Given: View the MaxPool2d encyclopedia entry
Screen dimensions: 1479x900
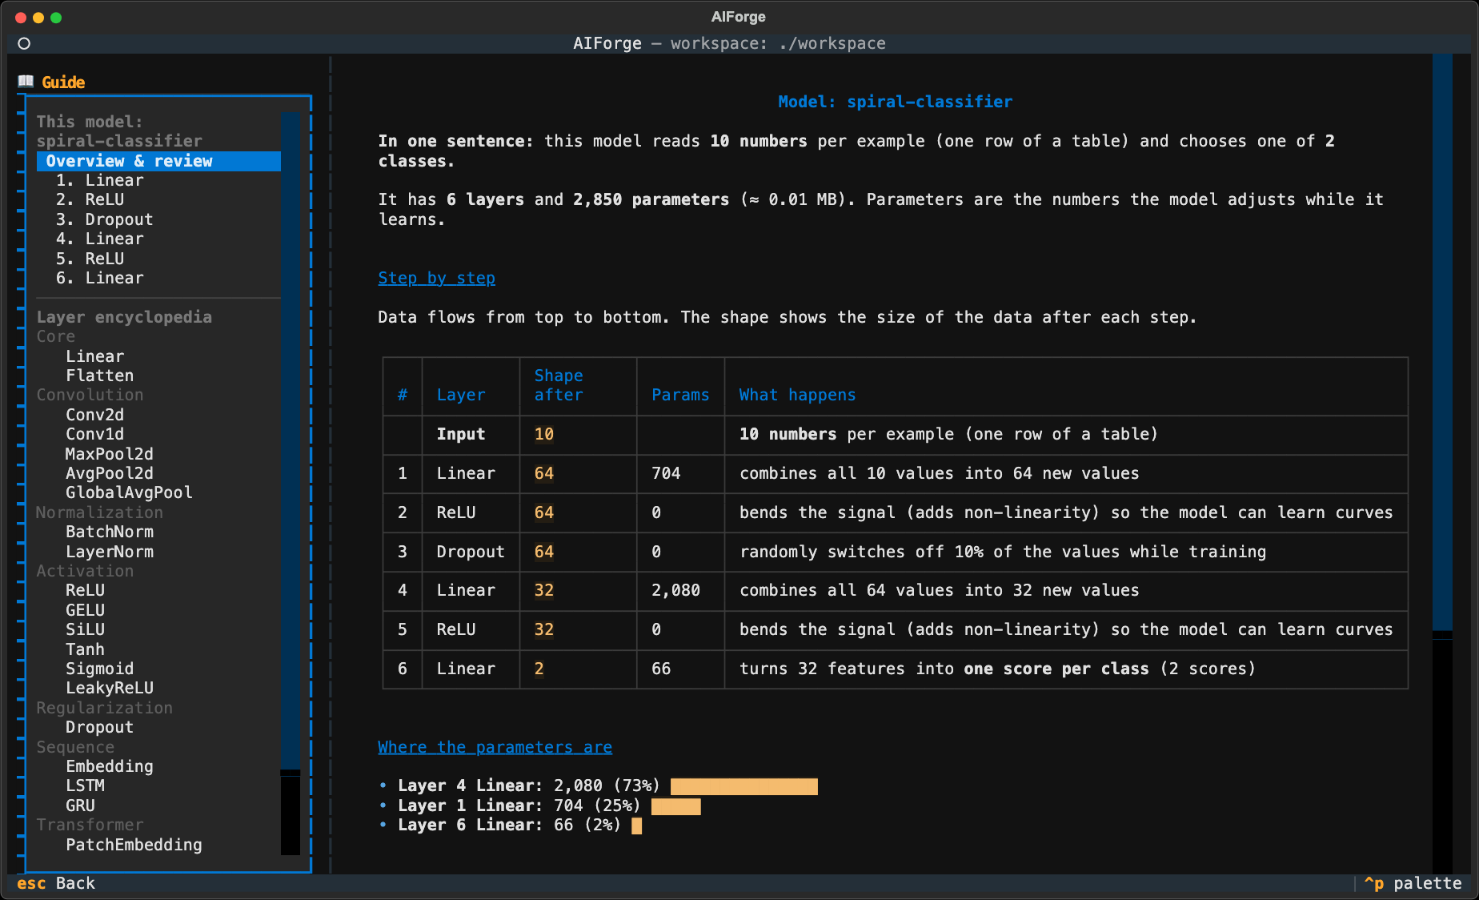Looking at the screenshot, I should (x=110, y=454).
